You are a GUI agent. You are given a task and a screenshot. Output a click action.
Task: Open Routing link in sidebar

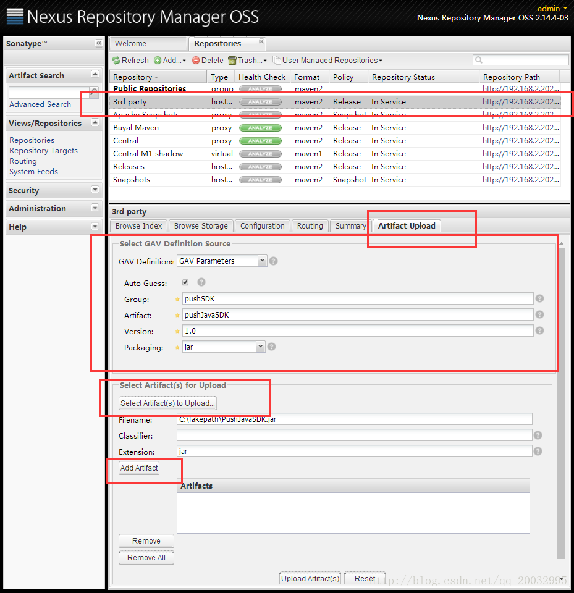[23, 161]
